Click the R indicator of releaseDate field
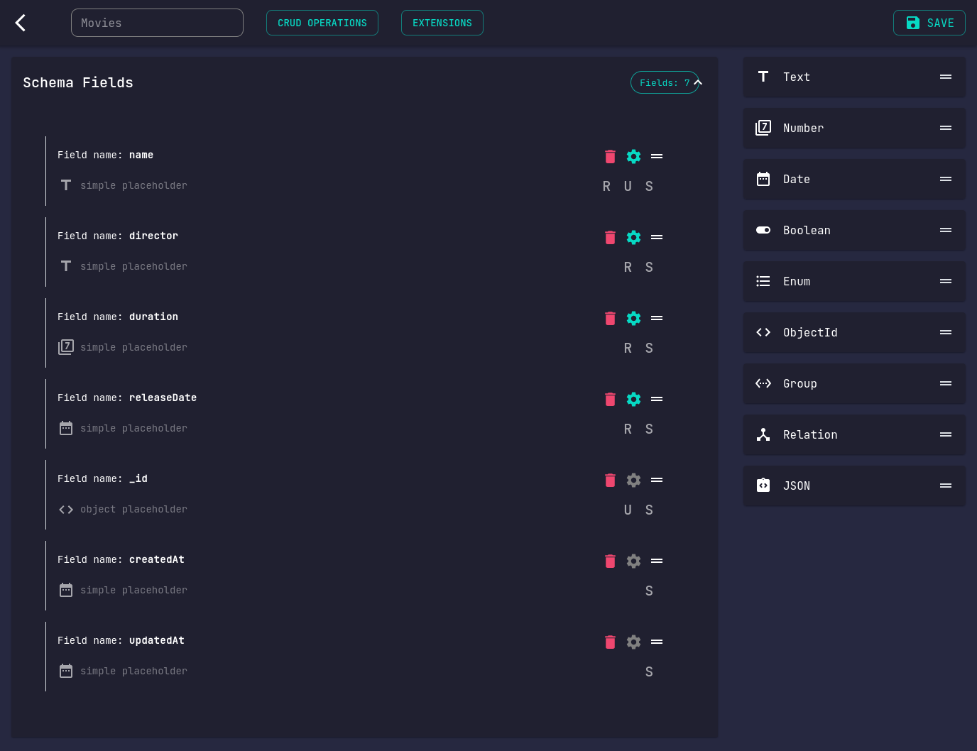This screenshot has height=751, width=977. [x=628, y=429]
